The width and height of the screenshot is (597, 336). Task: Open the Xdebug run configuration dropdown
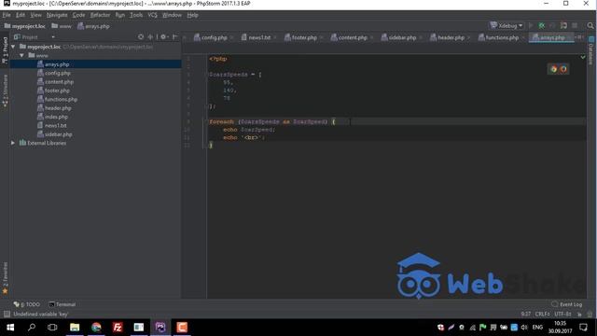pyautogui.click(x=507, y=25)
